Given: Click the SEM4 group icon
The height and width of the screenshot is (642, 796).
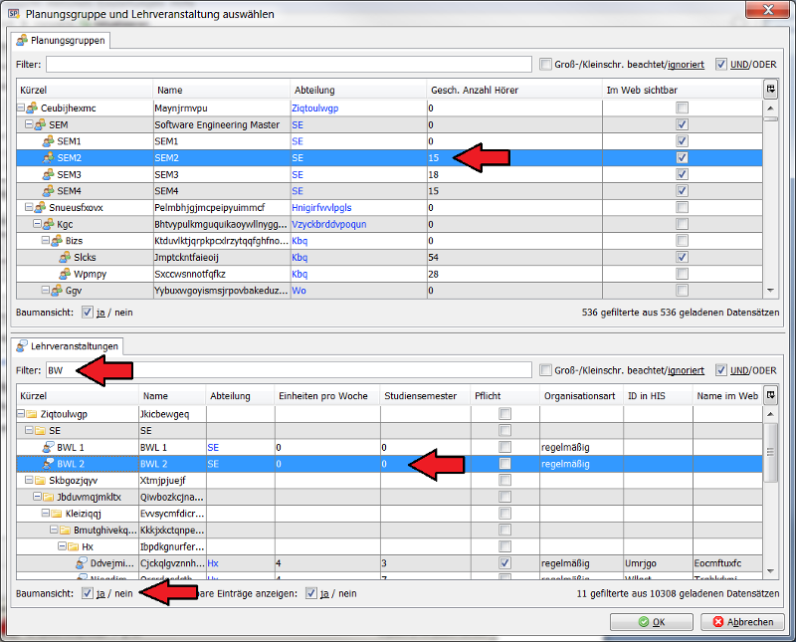Looking at the screenshot, I should pyautogui.click(x=48, y=191).
